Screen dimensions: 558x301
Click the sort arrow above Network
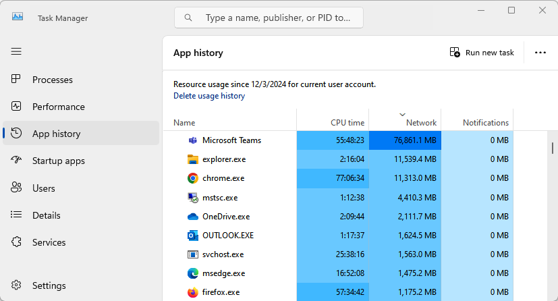coord(403,115)
